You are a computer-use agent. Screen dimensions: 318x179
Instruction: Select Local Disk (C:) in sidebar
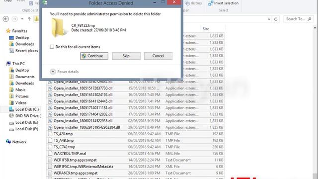pyautogui.click(x=27, y=109)
